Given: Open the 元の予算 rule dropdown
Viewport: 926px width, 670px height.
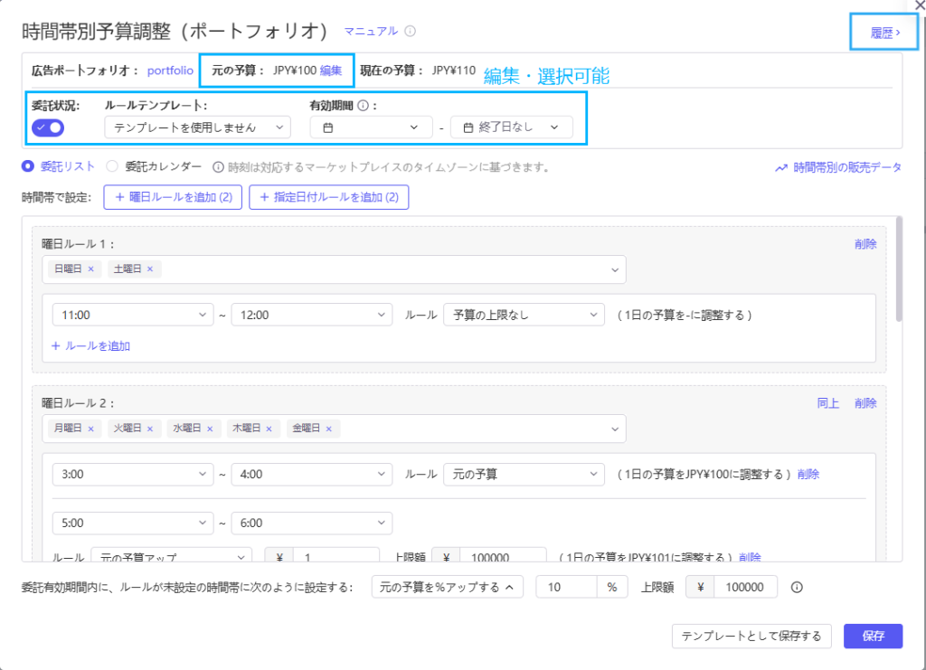Looking at the screenshot, I should [524, 474].
